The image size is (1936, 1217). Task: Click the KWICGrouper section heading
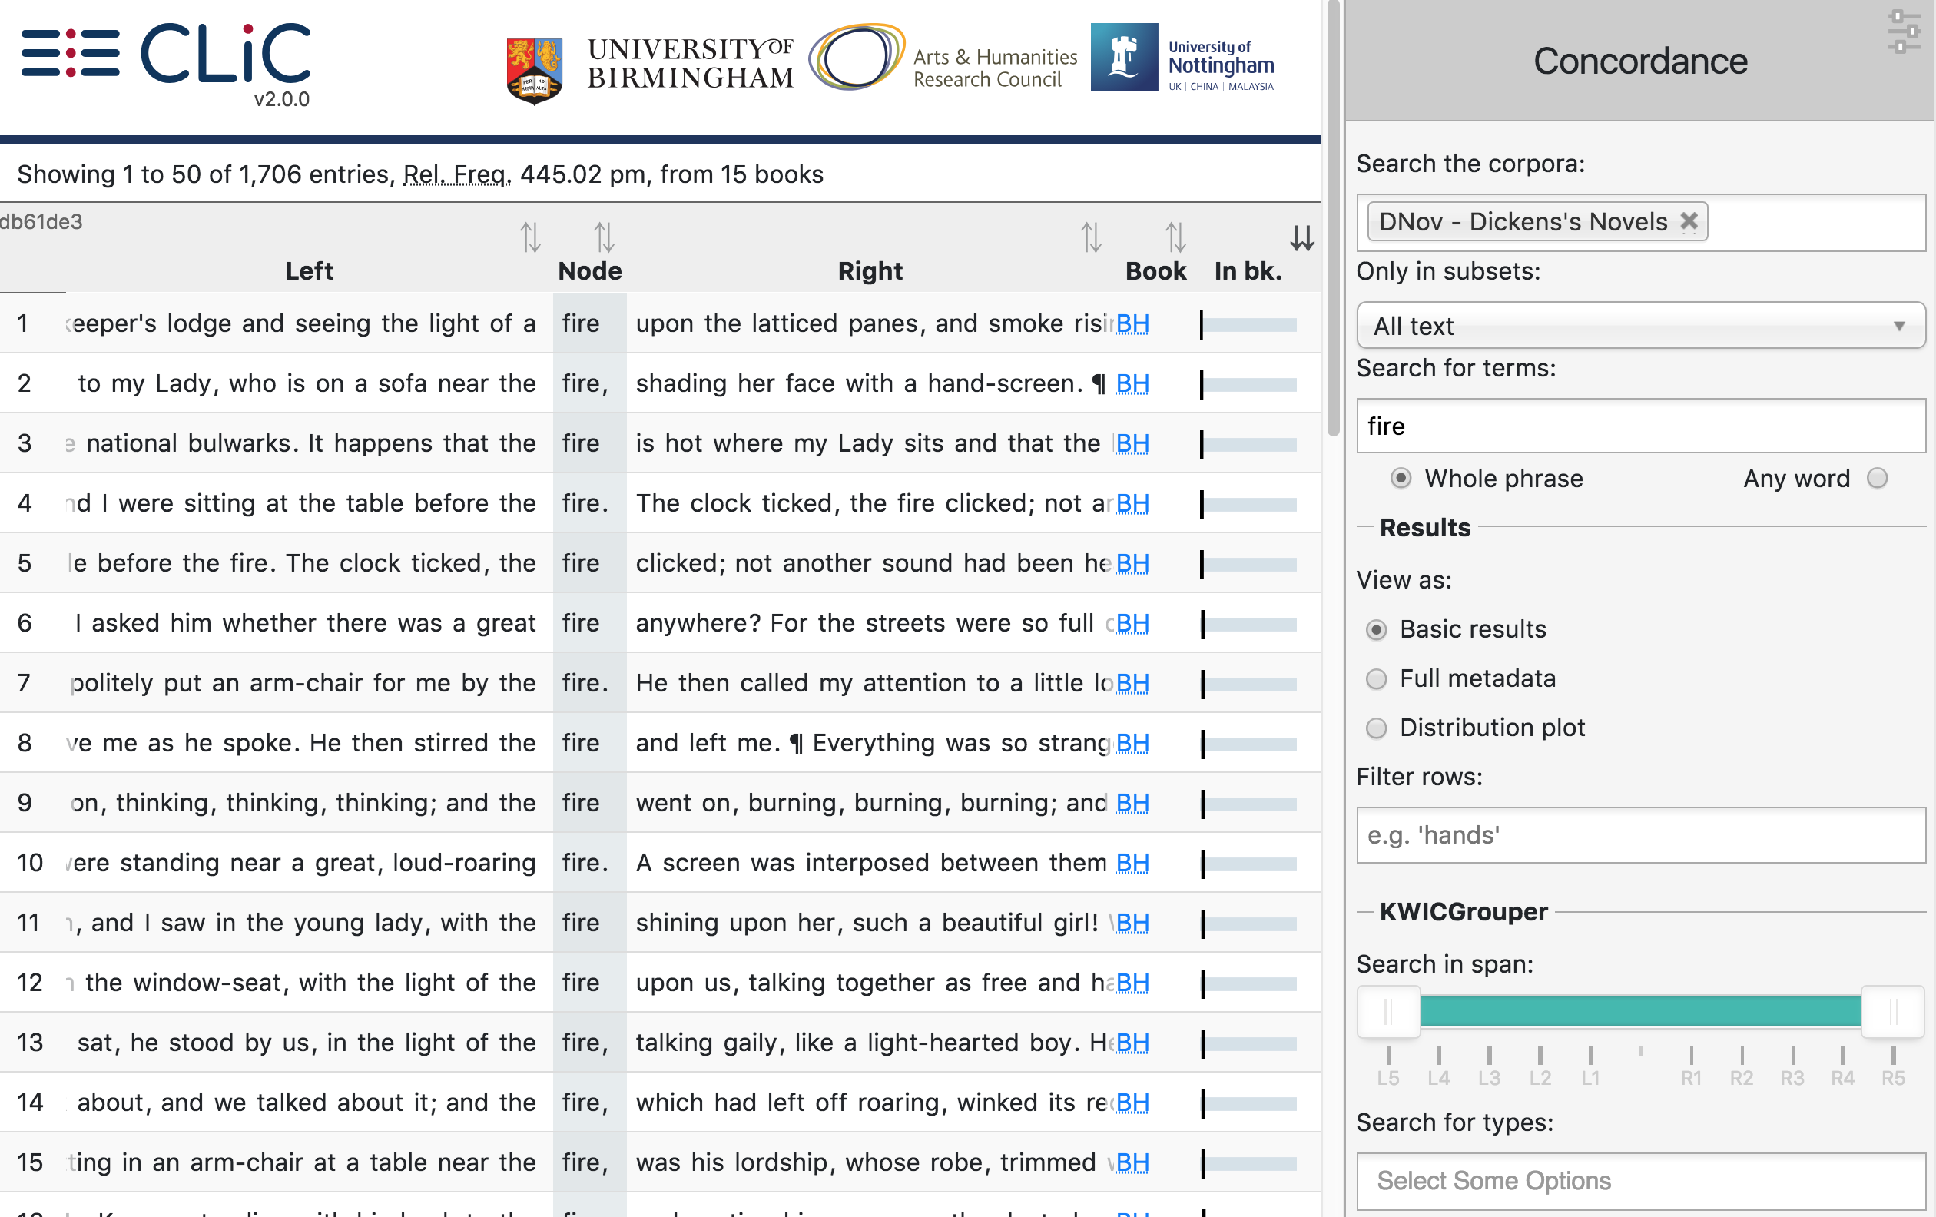click(1464, 911)
